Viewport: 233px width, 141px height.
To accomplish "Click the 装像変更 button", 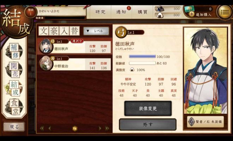I will click(x=148, y=108).
